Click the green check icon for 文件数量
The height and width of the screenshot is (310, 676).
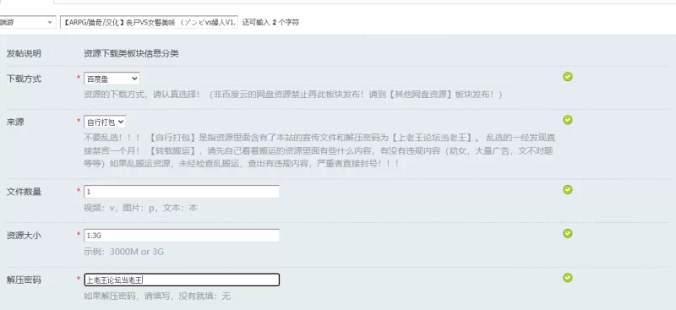(x=567, y=190)
